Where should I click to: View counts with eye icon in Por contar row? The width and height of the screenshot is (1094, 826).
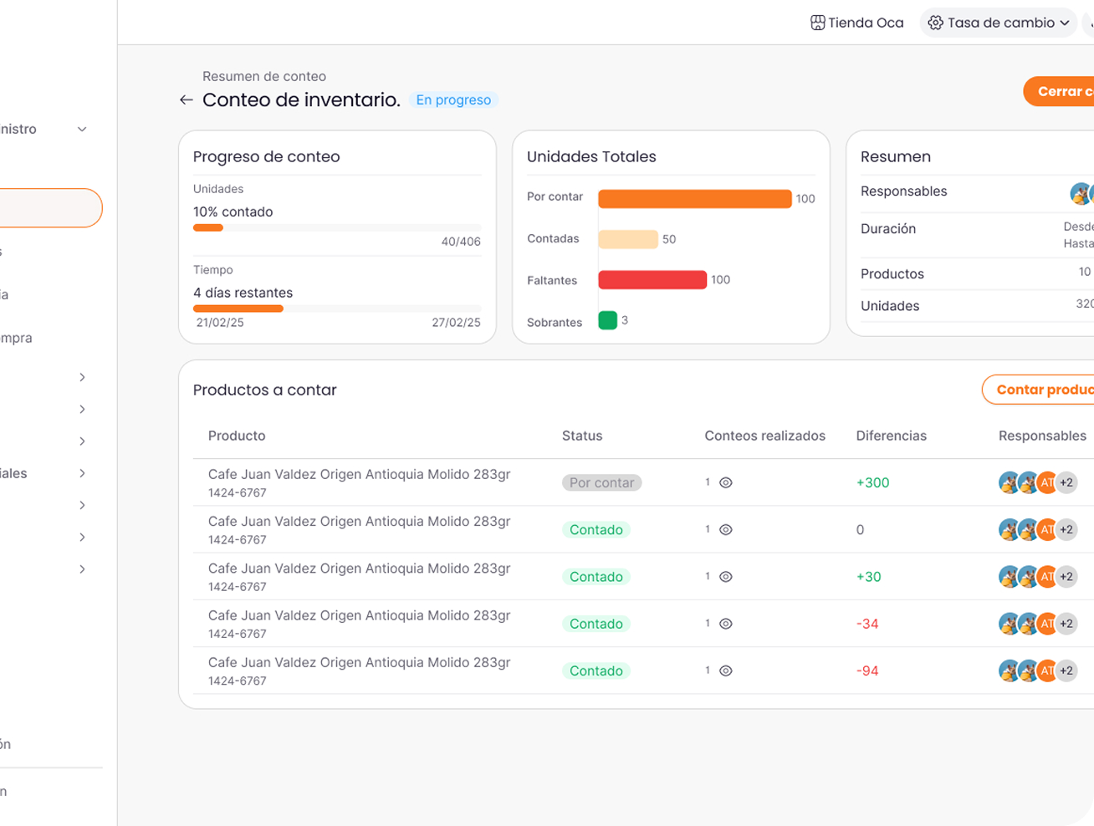click(x=726, y=482)
